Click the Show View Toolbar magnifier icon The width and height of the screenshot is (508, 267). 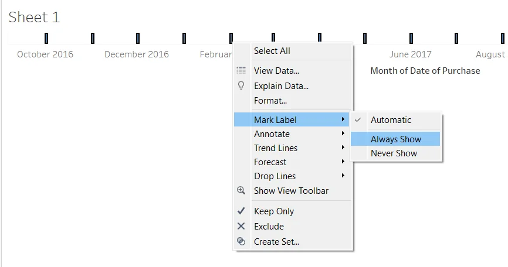coord(241,191)
